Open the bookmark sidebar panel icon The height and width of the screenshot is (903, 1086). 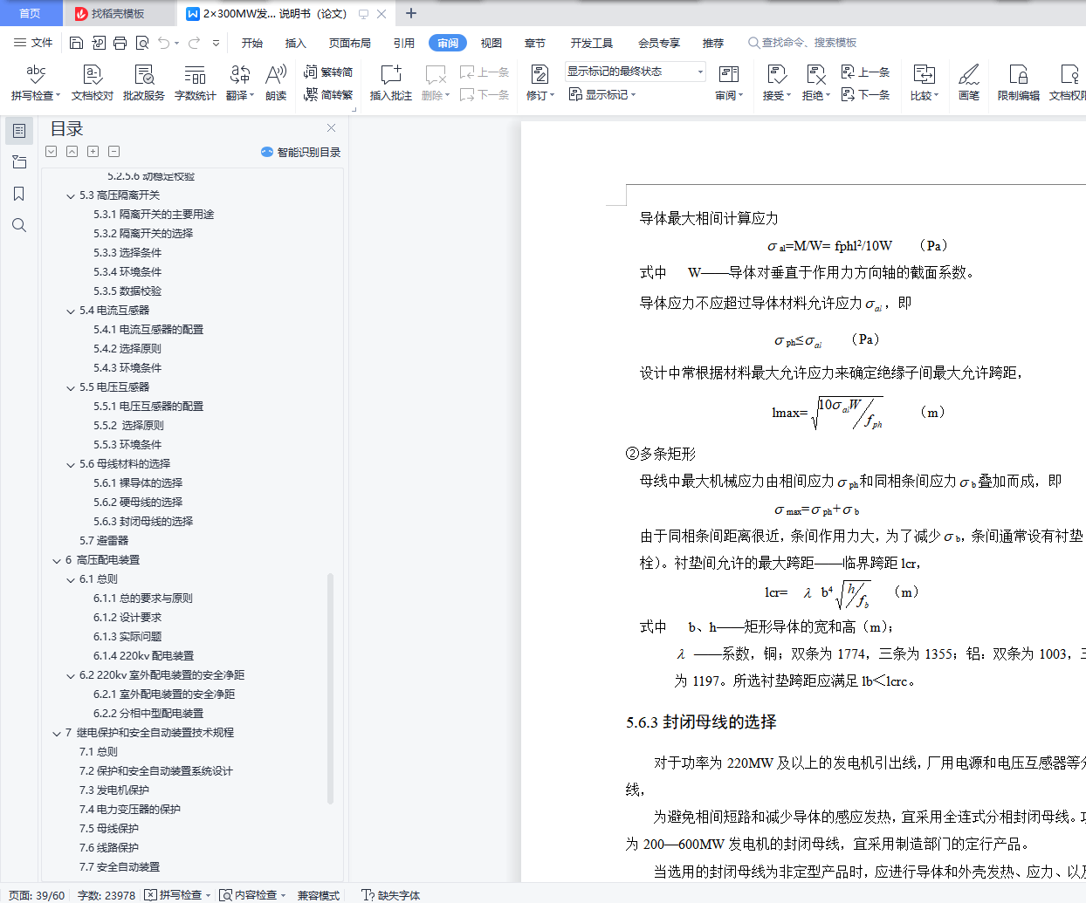(x=19, y=194)
